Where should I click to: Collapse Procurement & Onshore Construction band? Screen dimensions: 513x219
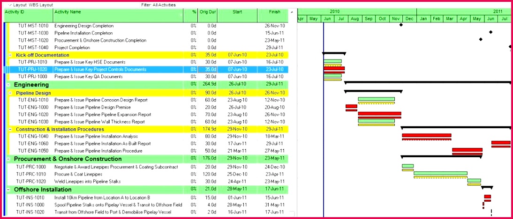(8, 159)
